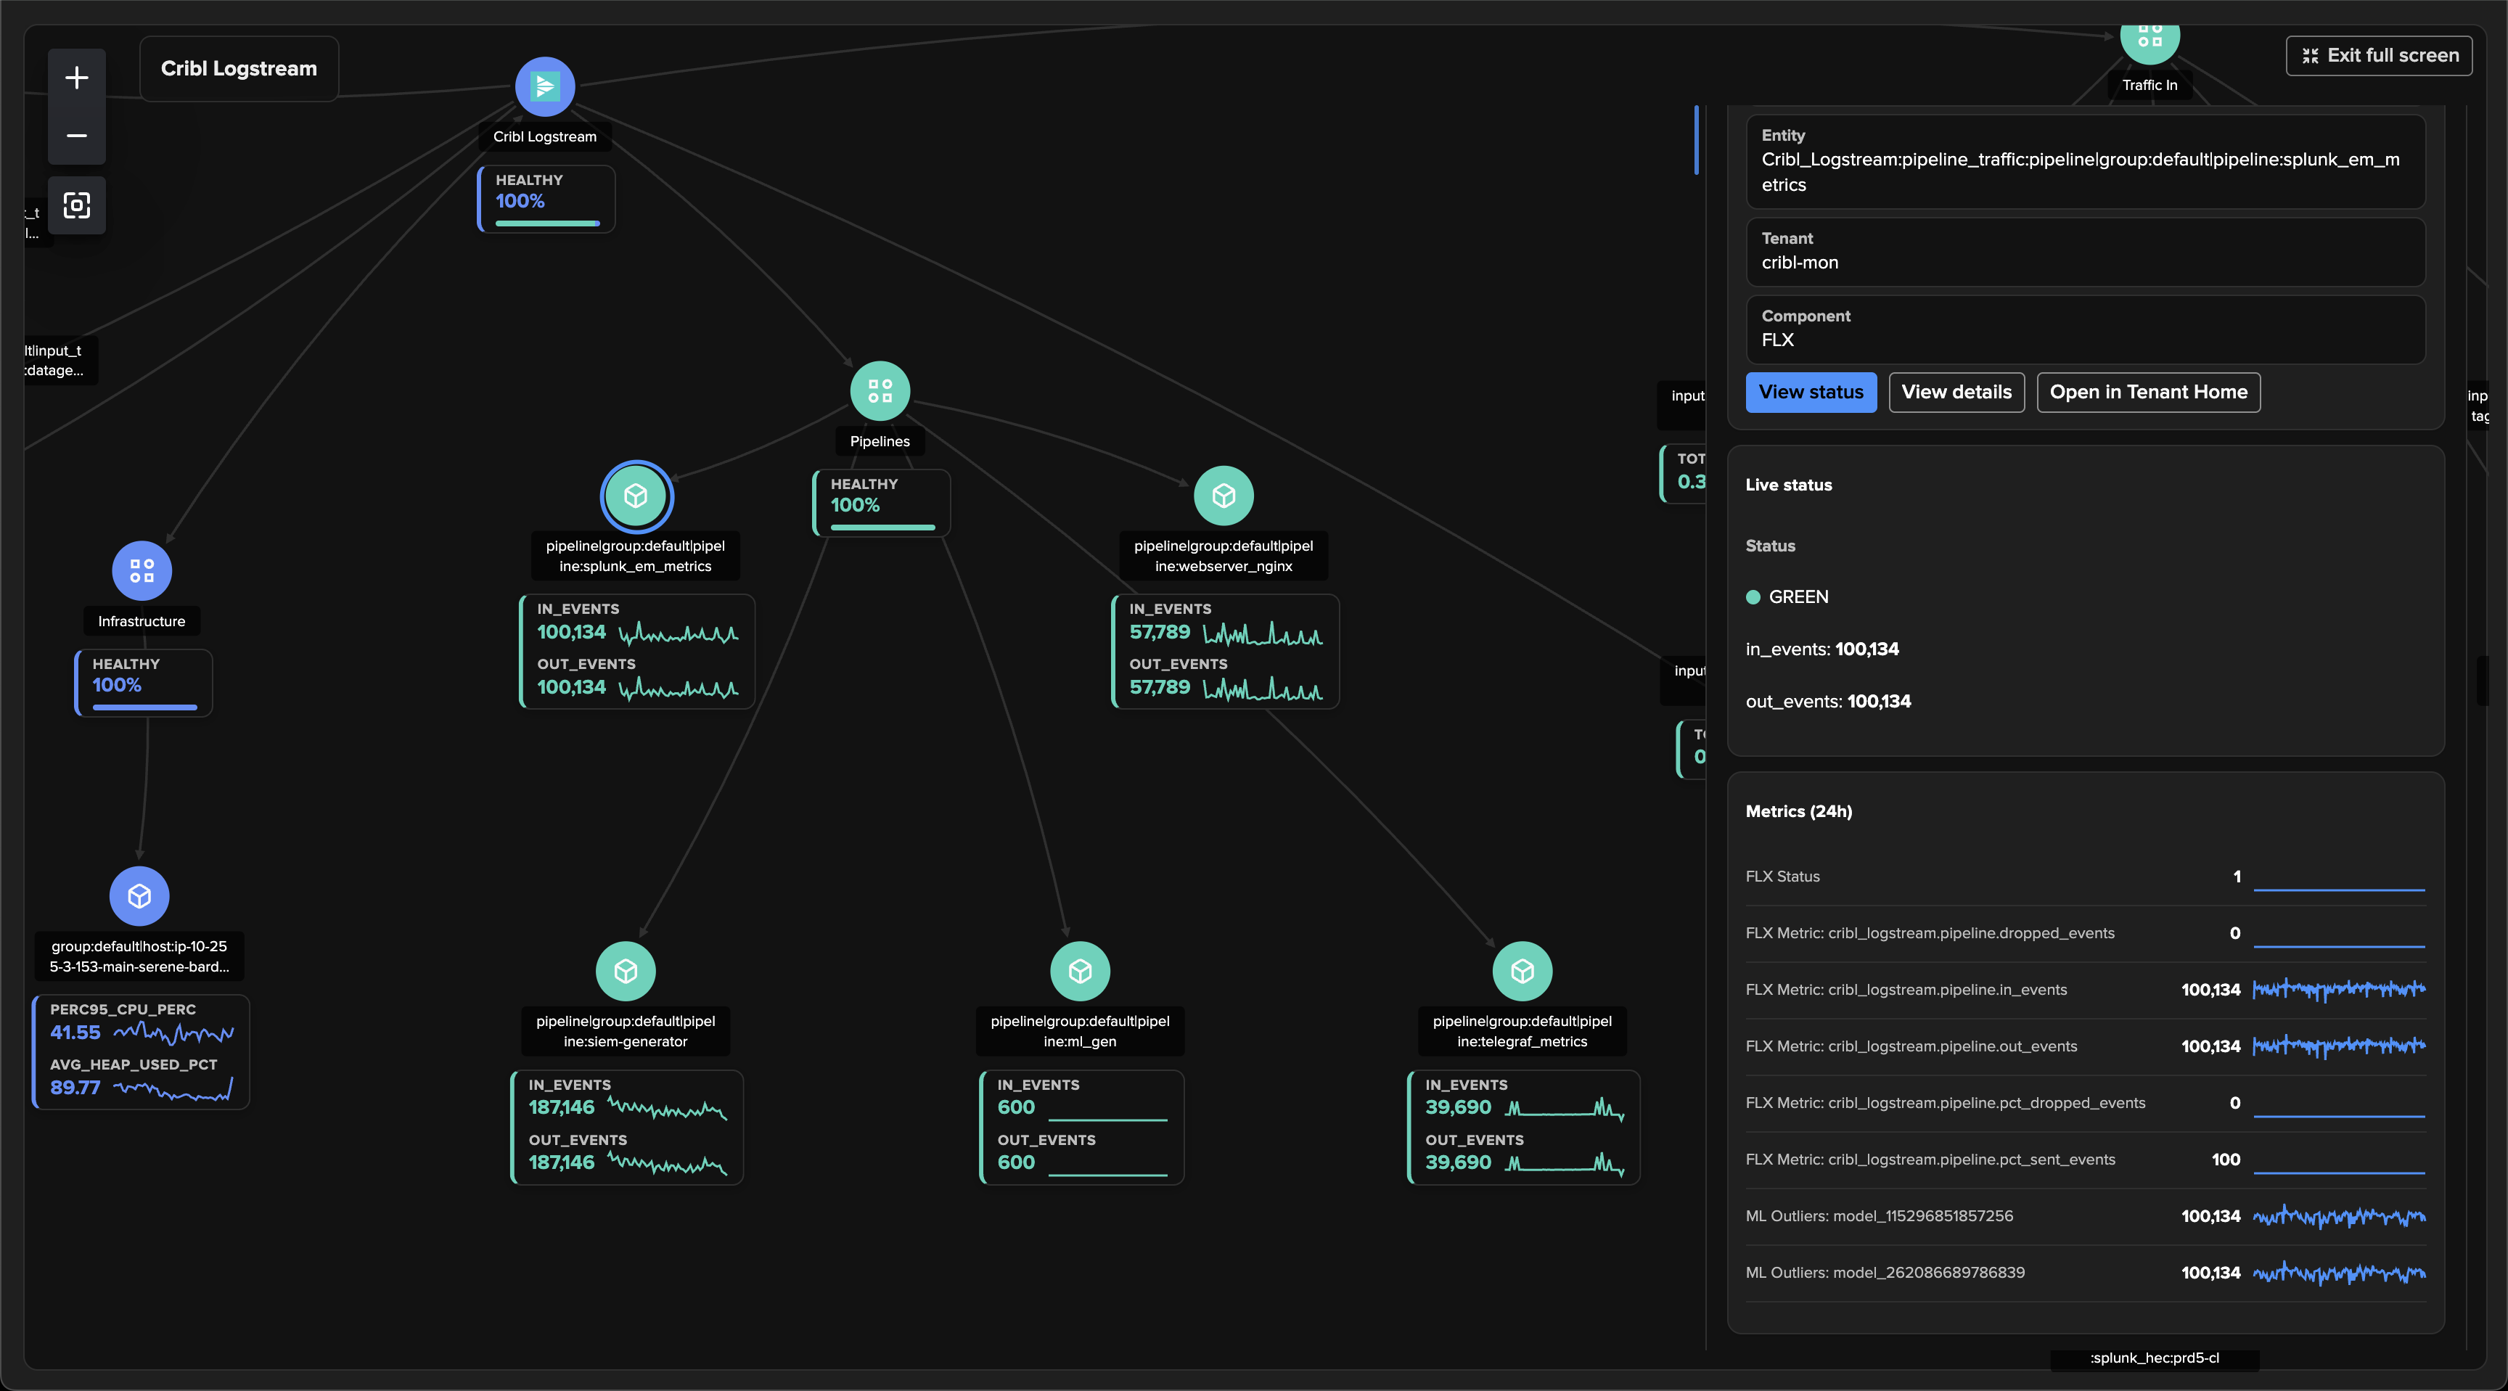Viewport: 2508px width, 1391px height.
Task: Click the pipeline.pct_sent_events metric row
Action: (2086, 1160)
